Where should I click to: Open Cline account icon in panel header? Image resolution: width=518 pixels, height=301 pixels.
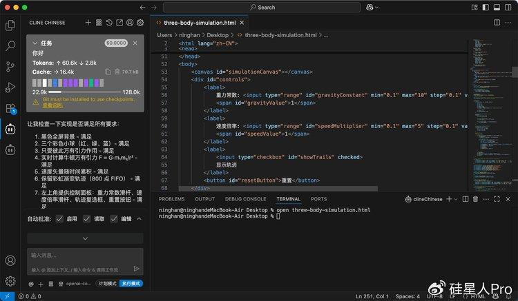[x=130, y=23]
